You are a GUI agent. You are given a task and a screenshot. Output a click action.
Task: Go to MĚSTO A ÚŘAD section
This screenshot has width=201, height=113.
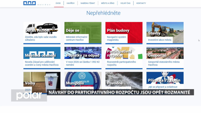pyautogui.click(x=107, y=3)
